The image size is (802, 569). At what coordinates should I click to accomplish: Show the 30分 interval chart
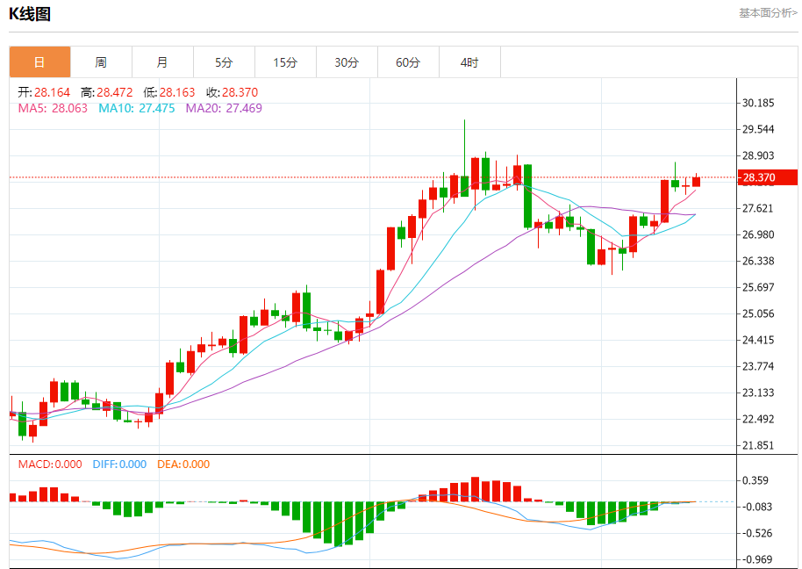[x=347, y=62]
